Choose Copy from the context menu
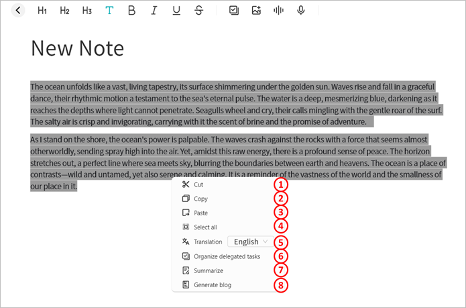 coord(200,199)
